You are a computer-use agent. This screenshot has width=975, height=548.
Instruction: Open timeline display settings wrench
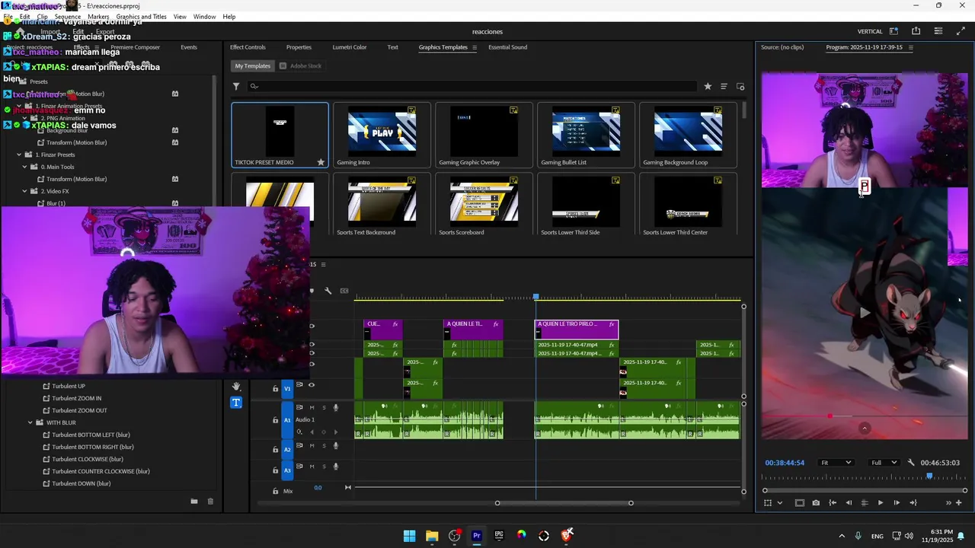(x=328, y=291)
